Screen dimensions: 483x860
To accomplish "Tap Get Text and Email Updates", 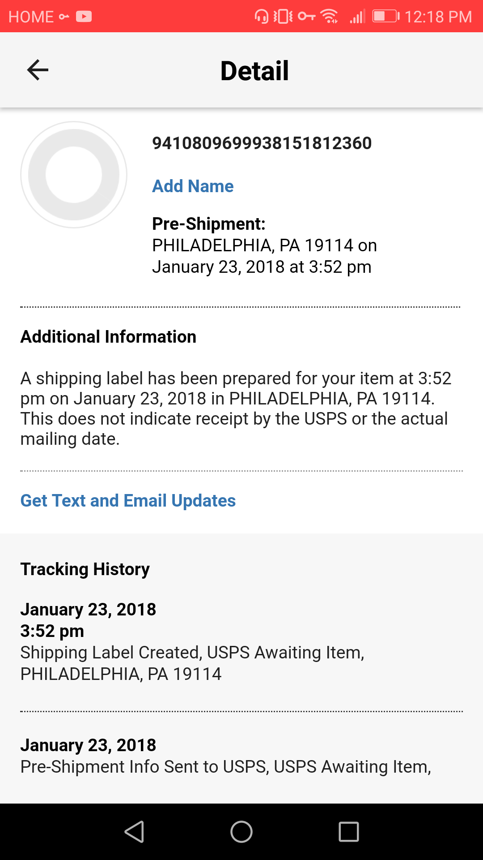I will click(128, 500).
